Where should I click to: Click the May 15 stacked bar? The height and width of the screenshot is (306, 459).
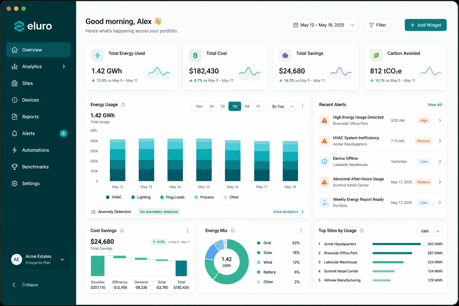click(x=204, y=160)
